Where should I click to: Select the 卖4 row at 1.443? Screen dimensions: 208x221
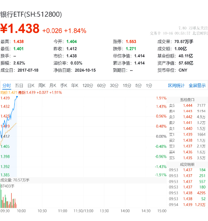(x=187, y=111)
